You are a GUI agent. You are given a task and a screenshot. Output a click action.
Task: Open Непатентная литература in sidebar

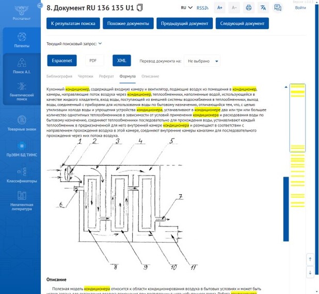click(22, 201)
